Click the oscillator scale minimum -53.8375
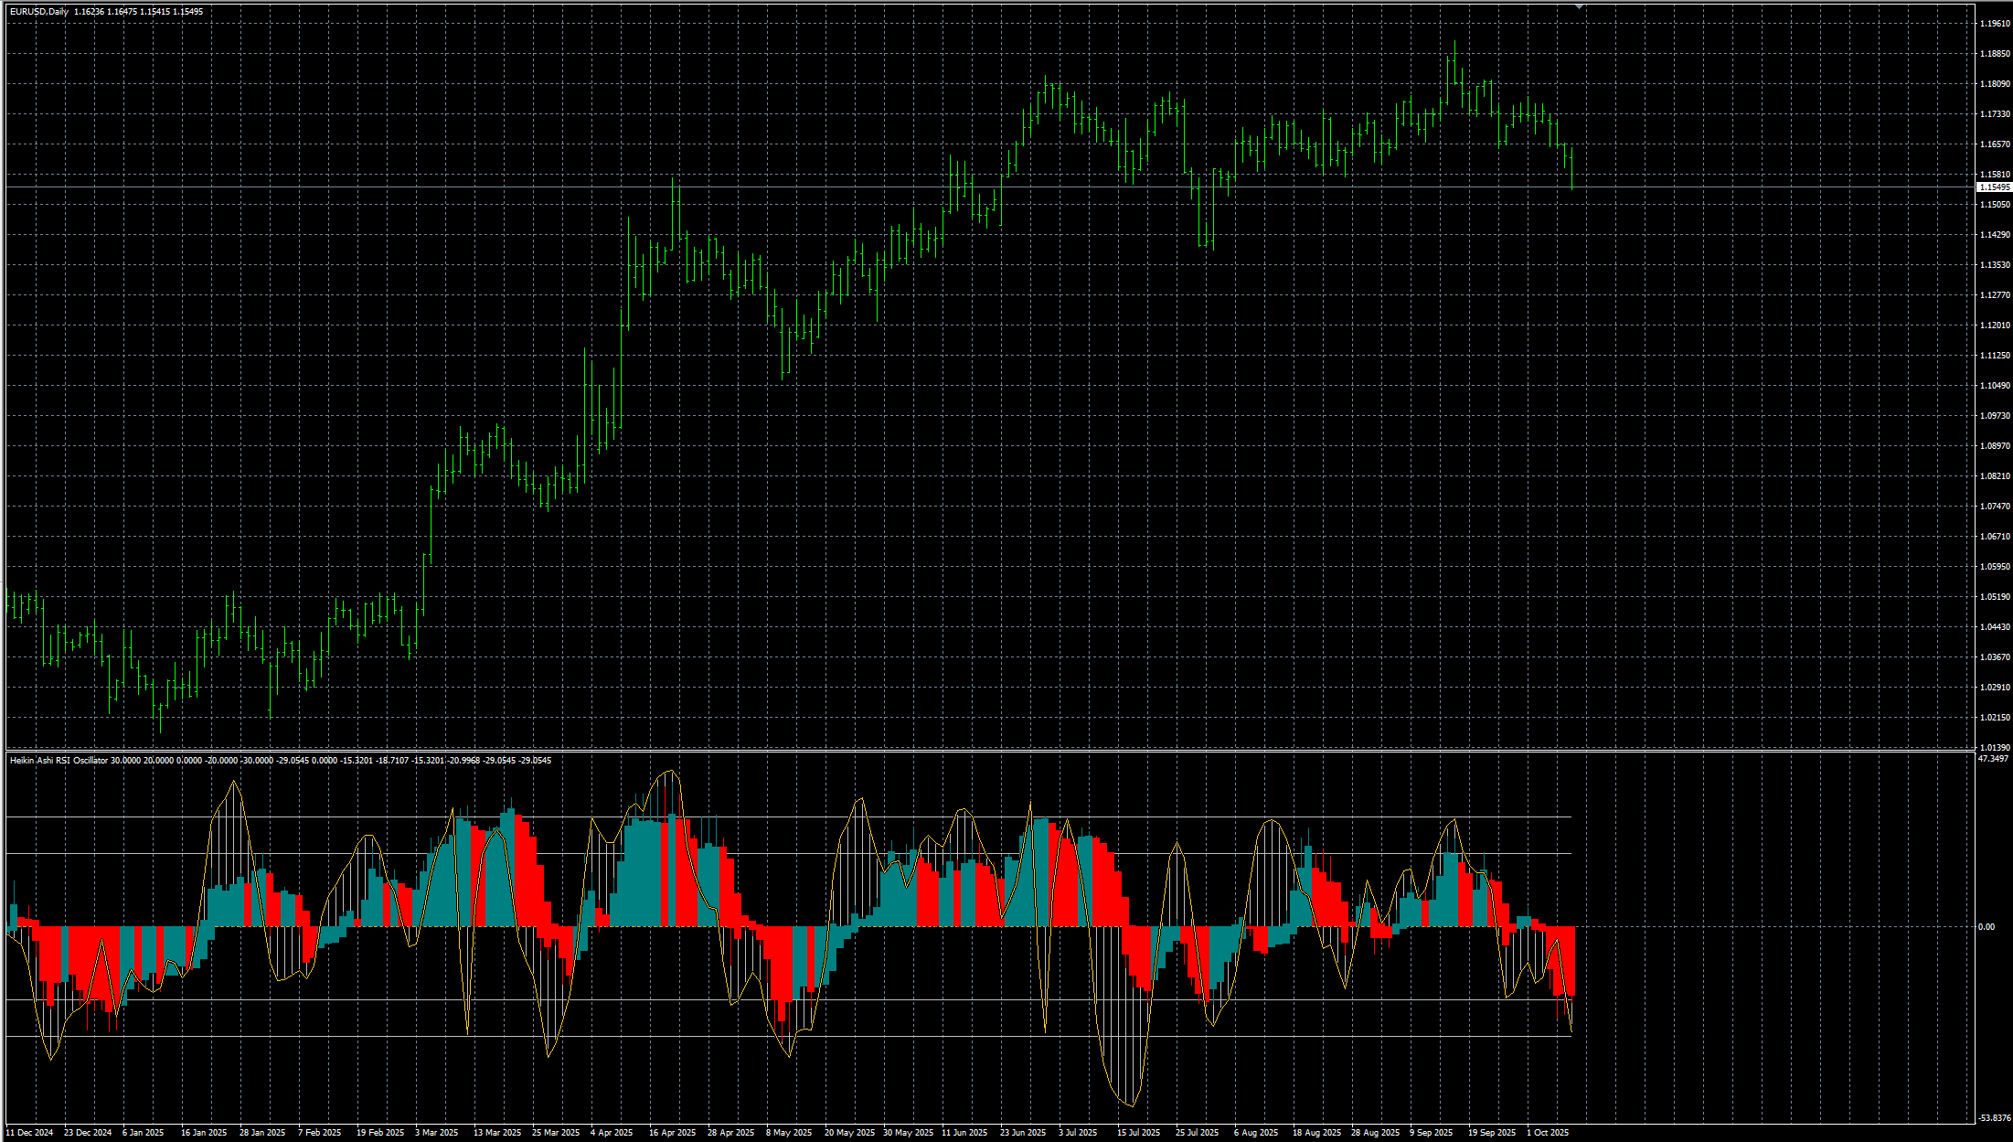Viewport: 2013px width, 1142px height. coord(1994,1118)
